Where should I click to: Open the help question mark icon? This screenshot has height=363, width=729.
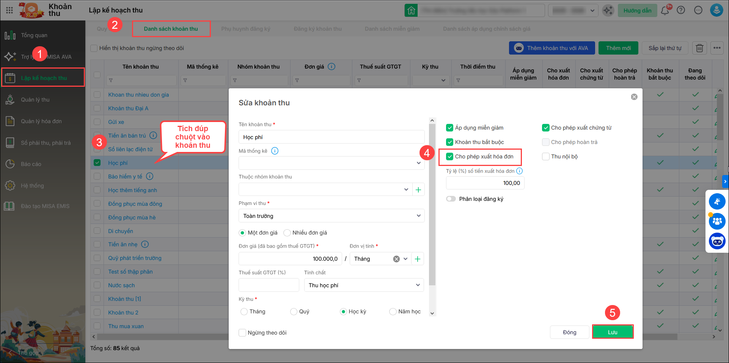(x=681, y=10)
